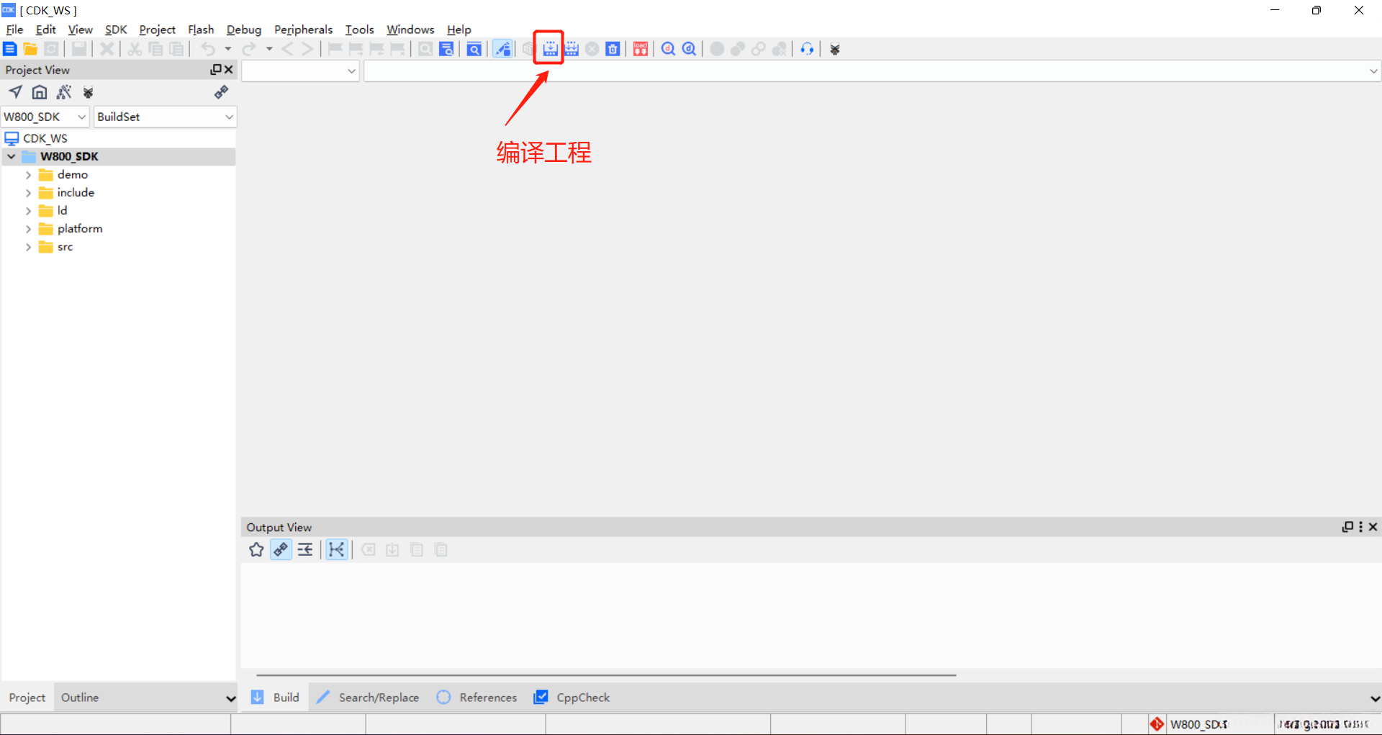Click the paper-plane locate icon in Project View
Image resolution: width=1382 pixels, height=735 pixels.
click(15, 92)
